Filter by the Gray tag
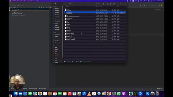173x97 pixels. pyautogui.click(x=56, y=58)
